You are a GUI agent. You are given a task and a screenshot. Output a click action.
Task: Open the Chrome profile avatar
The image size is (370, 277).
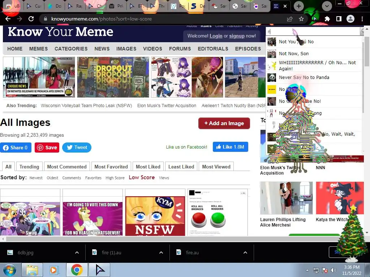[350, 19]
